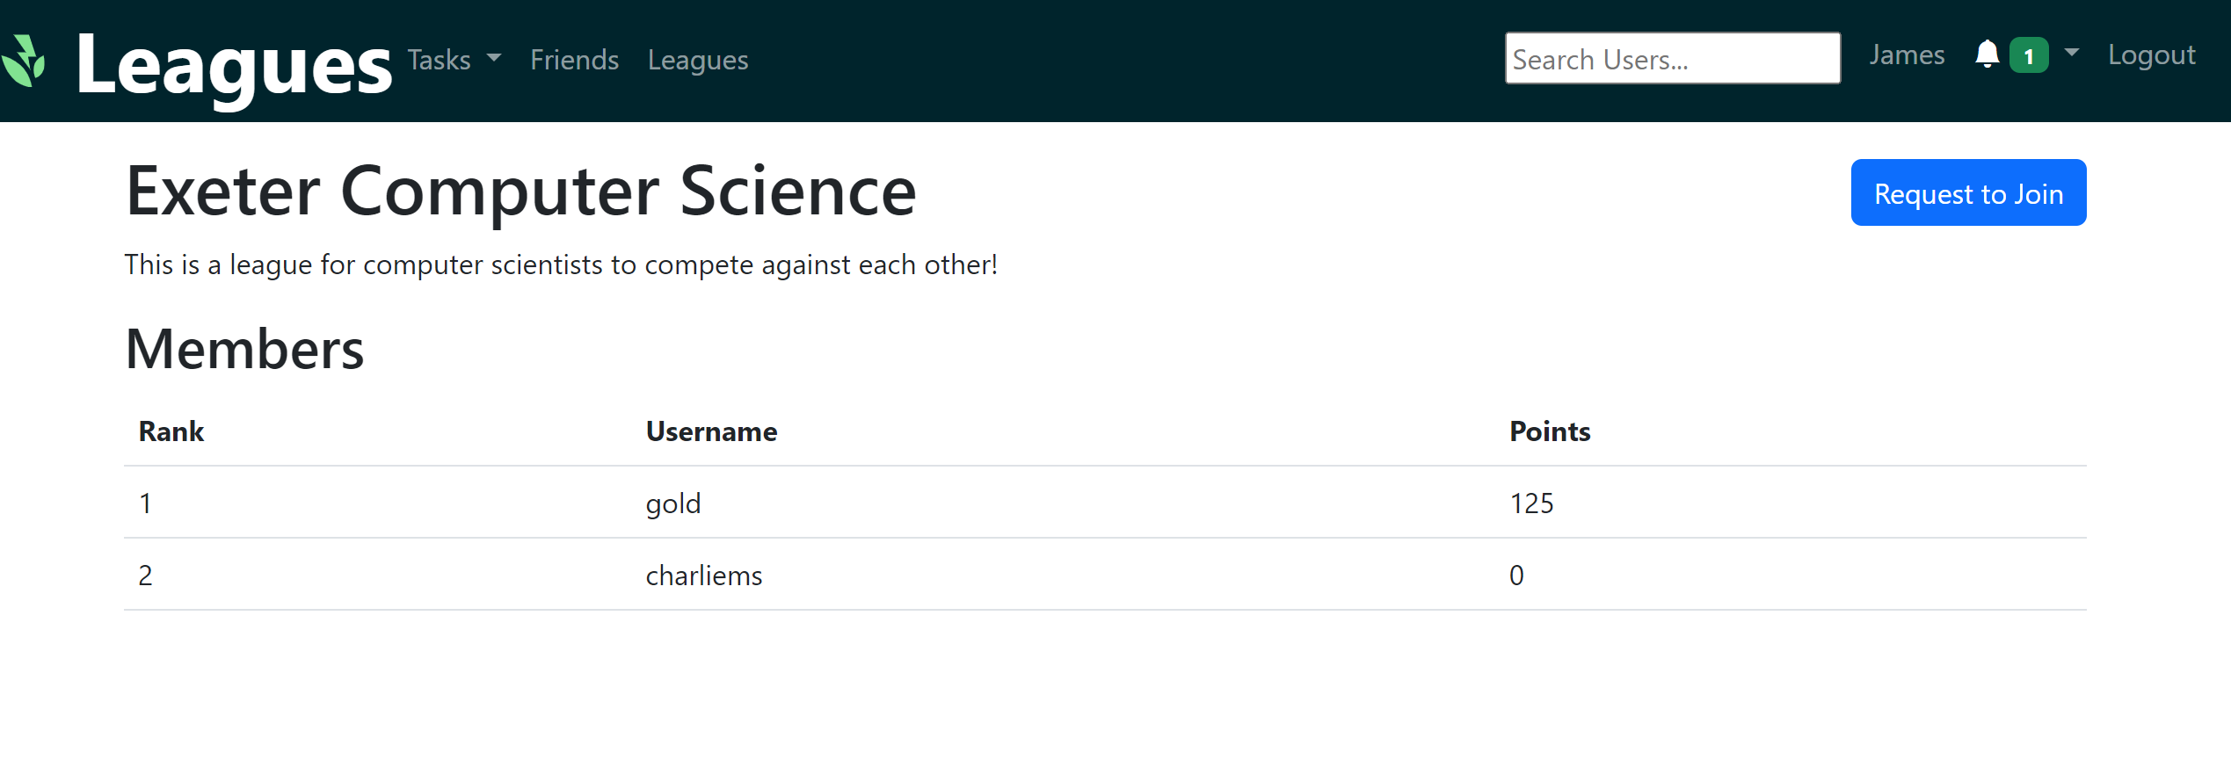Image resolution: width=2231 pixels, height=782 pixels.
Task: Expand the dropdown caret next to notifications
Action: (2072, 54)
